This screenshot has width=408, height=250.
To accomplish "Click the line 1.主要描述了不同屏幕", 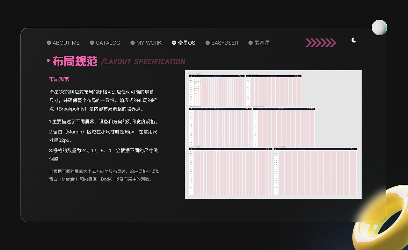I will click(x=104, y=122).
